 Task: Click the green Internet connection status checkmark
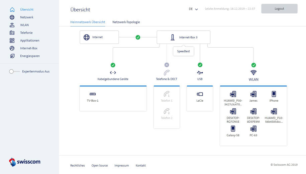tap(138, 37)
